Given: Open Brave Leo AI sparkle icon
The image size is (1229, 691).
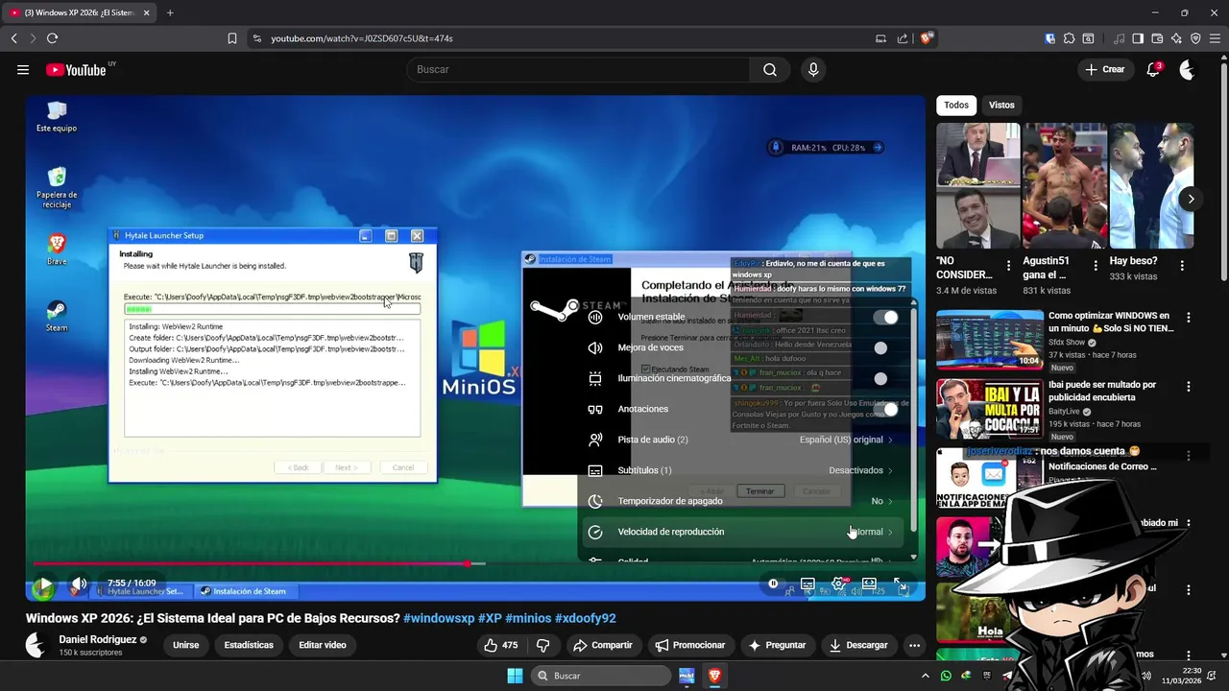Looking at the screenshot, I should click(1176, 38).
